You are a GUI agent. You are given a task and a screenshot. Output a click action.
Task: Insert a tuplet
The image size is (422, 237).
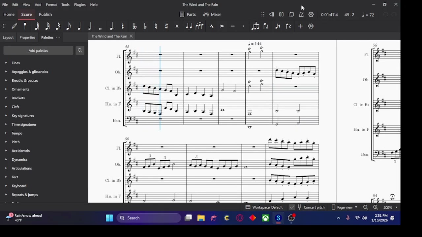pyautogui.click(x=255, y=26)
